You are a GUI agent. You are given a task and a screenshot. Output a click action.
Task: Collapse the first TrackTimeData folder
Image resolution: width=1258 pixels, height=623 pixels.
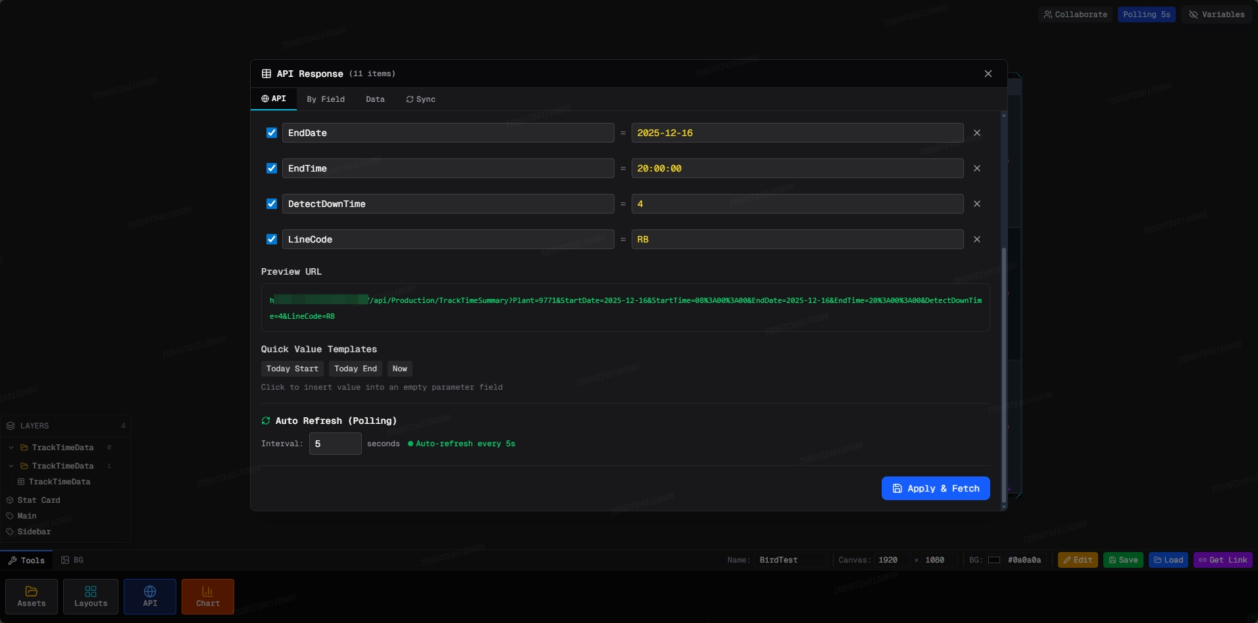(11, 448)
